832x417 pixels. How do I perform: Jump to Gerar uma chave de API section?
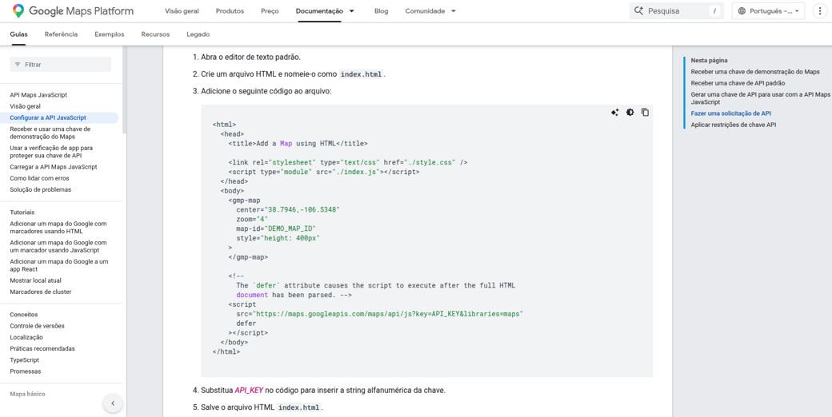[x=760, y=98]
